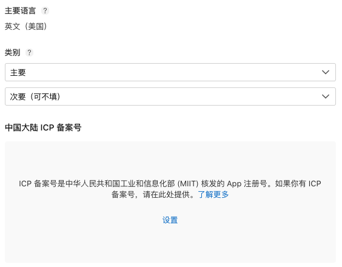
Task: Click the 次要（可不填）placeholder text
Action: coord(35,96)
